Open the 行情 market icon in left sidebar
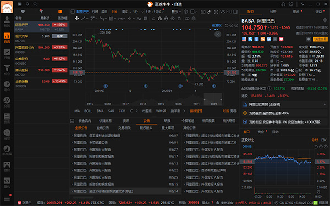 (7, 54)
